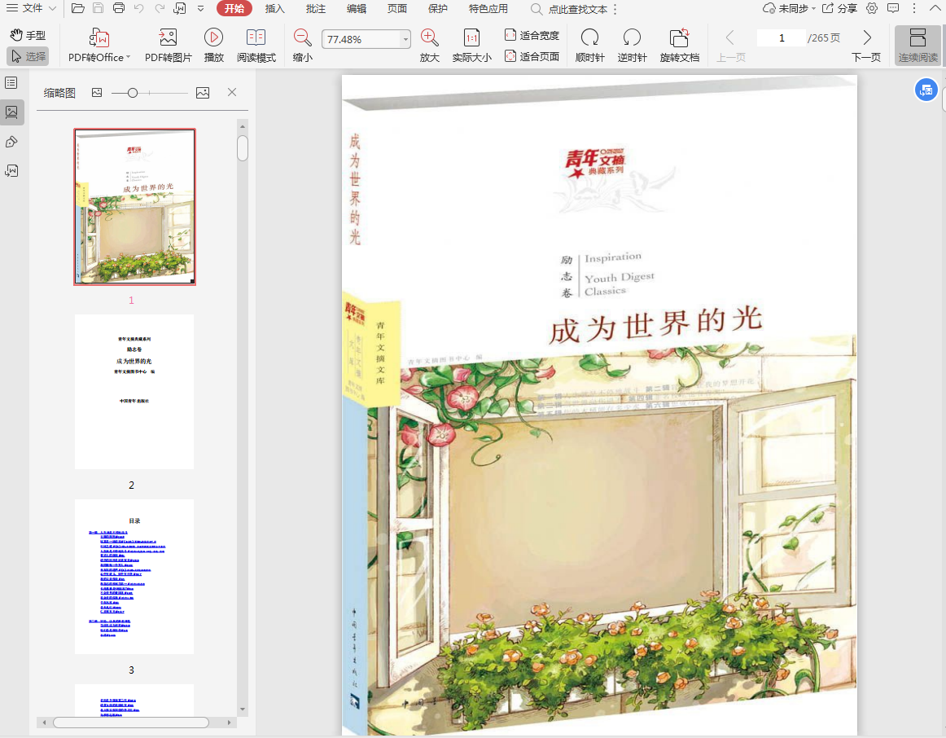Open the thumbnails sidebar panel icon
The width and height of the screenshot is (946, 738).
pyautogui.click(x=11, y=112)
